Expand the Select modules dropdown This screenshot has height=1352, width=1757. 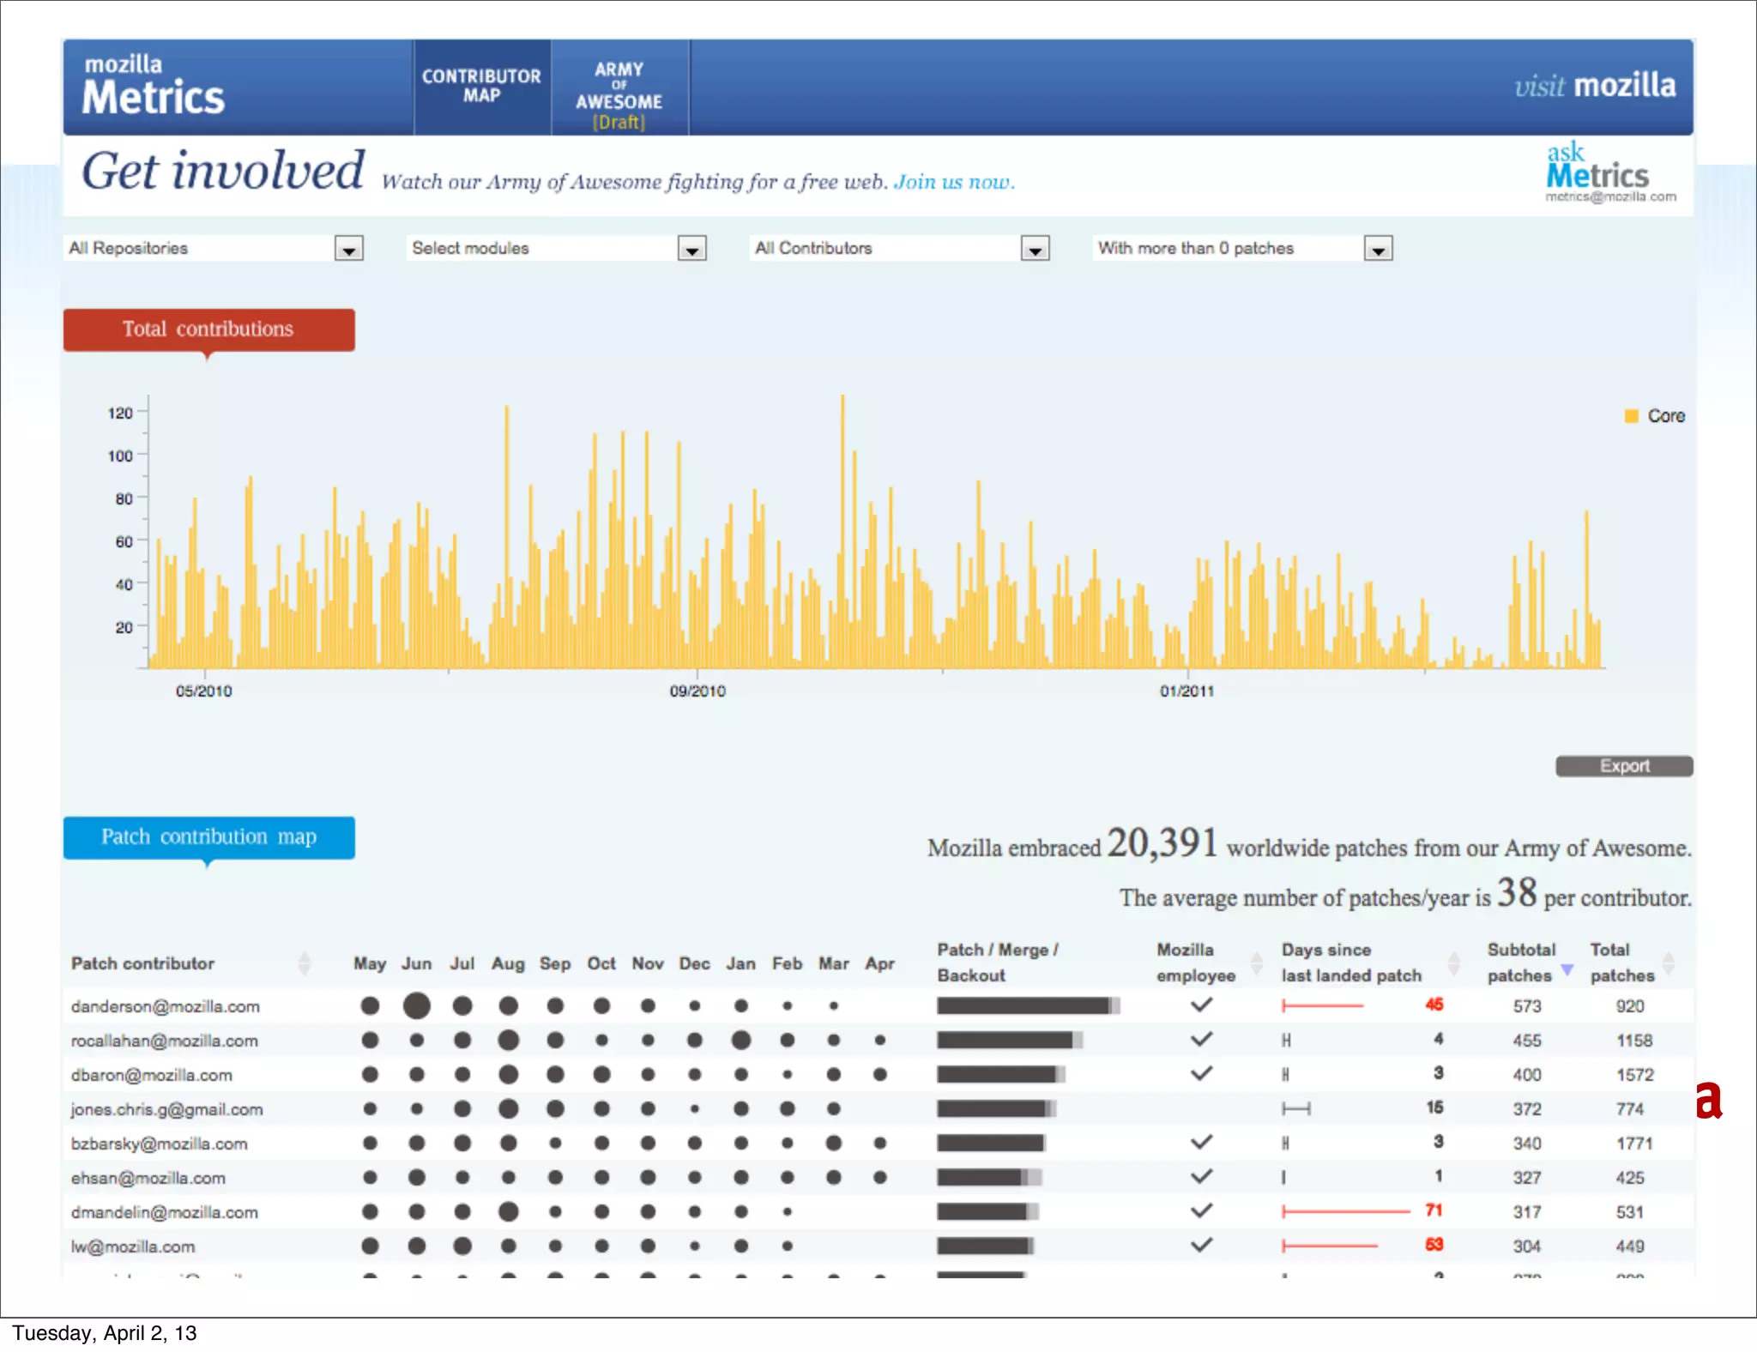tap(691, 249)
